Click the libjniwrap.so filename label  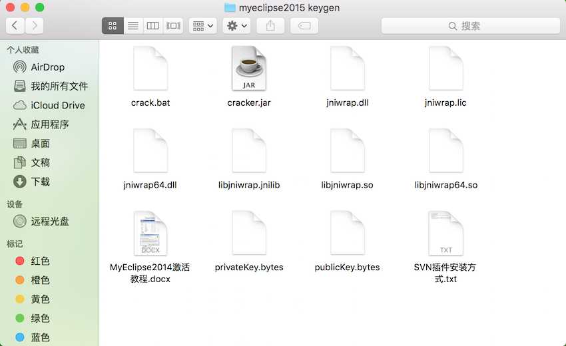coord(347,185)
